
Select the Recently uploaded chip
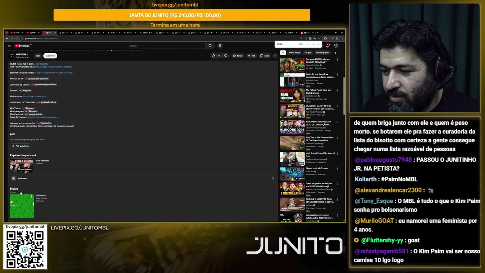click(323, 53)
